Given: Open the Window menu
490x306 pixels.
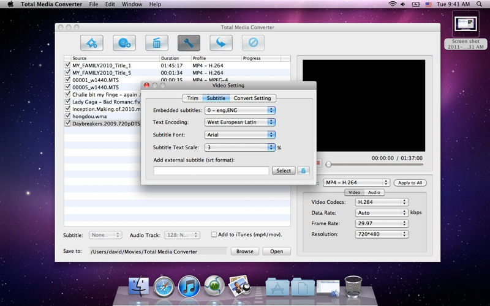Looking at the screenshot, I should (x=132, y=4).
